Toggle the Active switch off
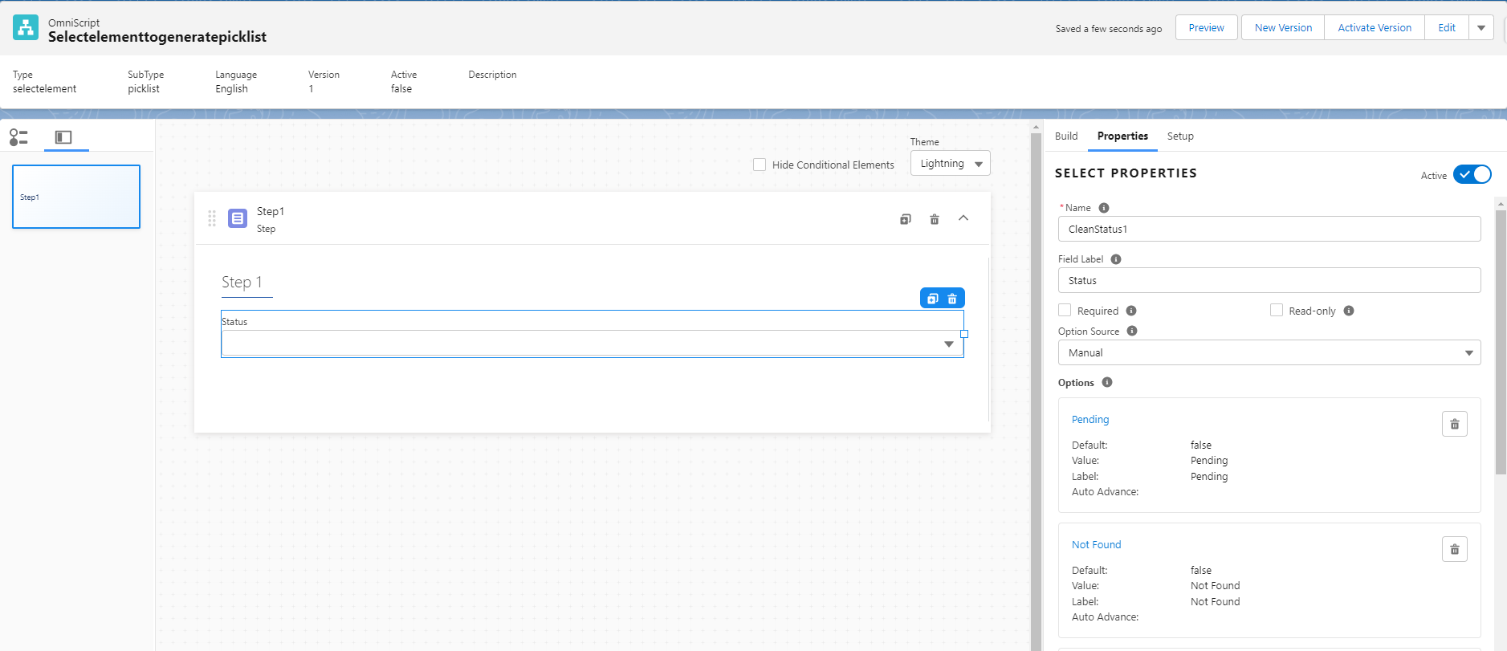The width and height of the screenshot is (1507, 651). point(1472,175)
